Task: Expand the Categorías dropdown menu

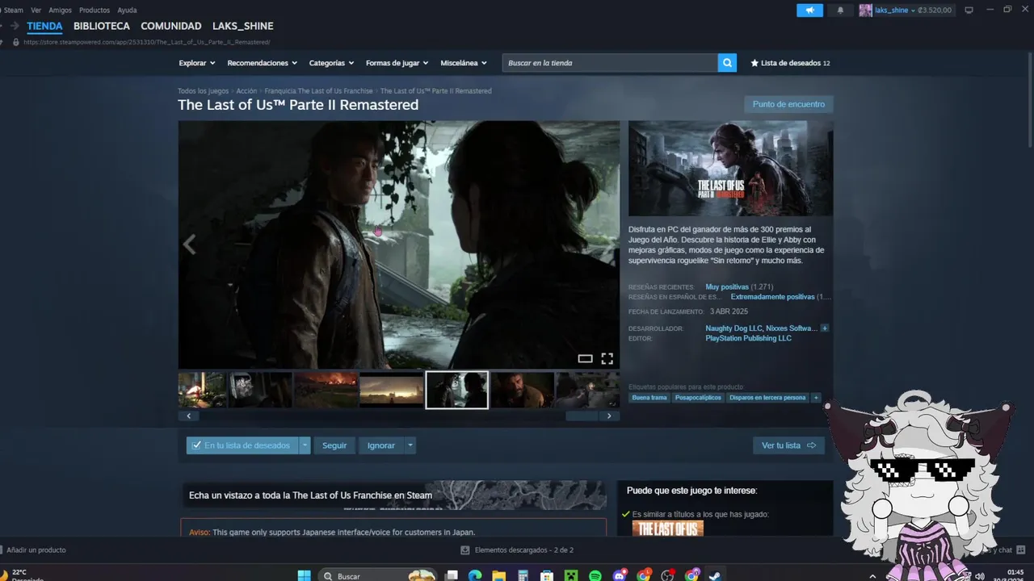Action: [x=332, y=63]
